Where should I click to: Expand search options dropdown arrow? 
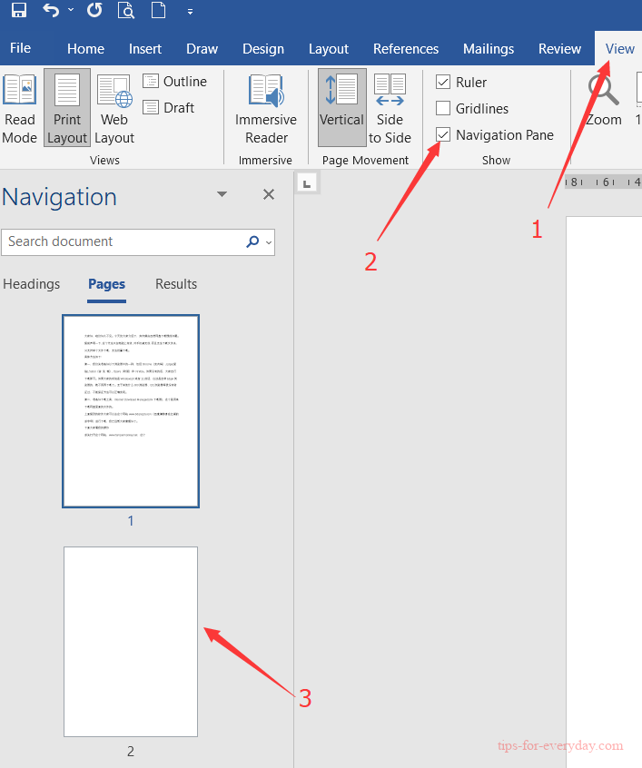point(269,242)
